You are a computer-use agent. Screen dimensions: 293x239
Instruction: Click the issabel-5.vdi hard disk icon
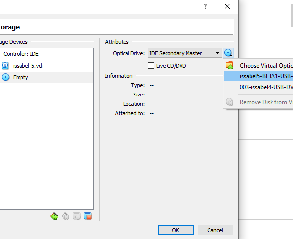5,65
